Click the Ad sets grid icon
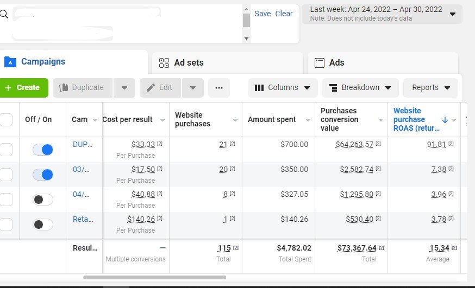475x288 pixels. pos(164,63)
